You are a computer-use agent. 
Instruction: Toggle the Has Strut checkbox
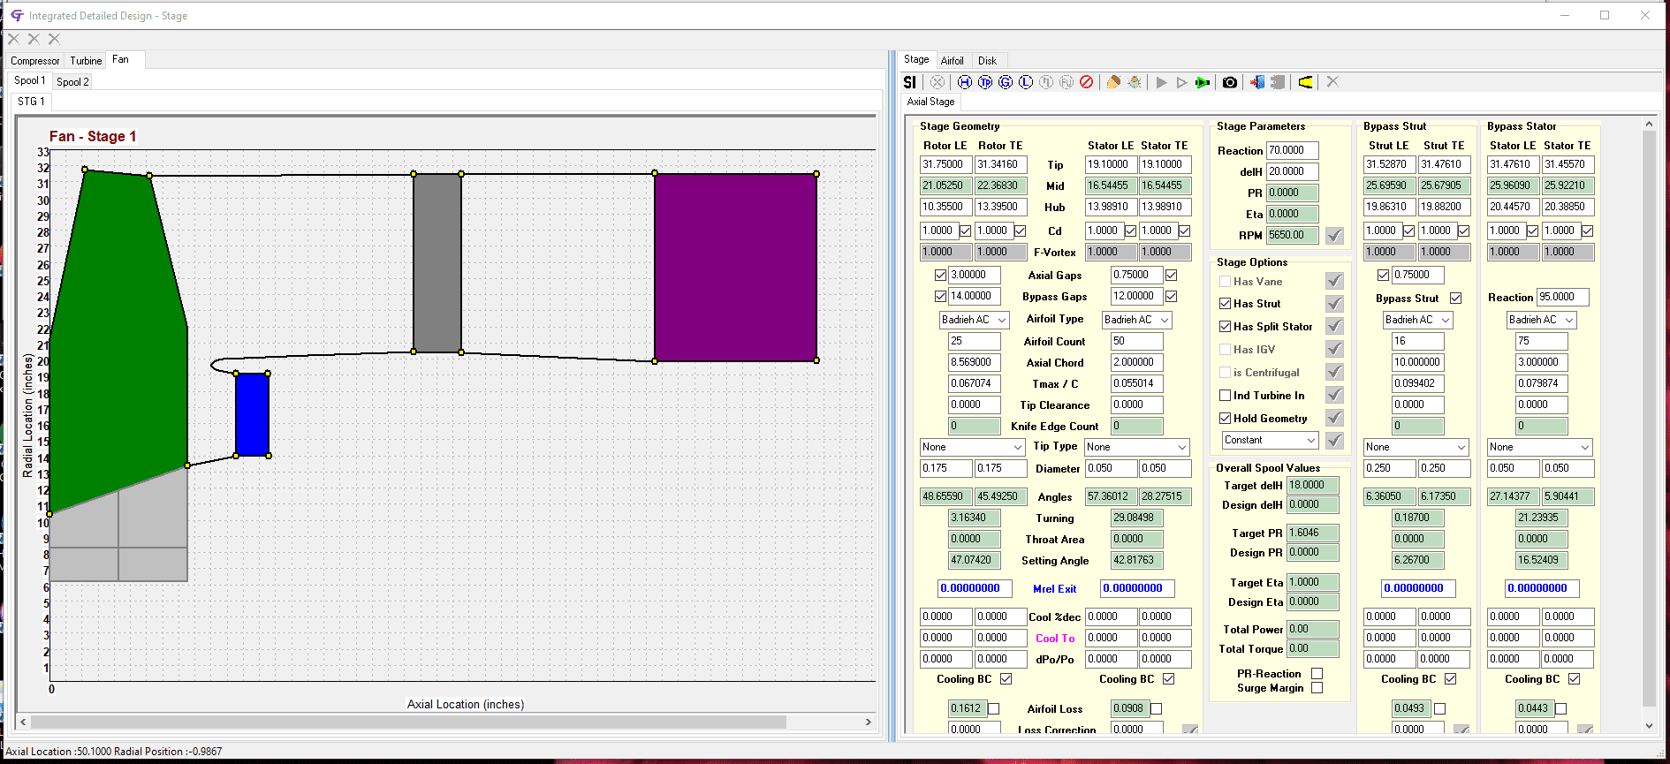1226,304
